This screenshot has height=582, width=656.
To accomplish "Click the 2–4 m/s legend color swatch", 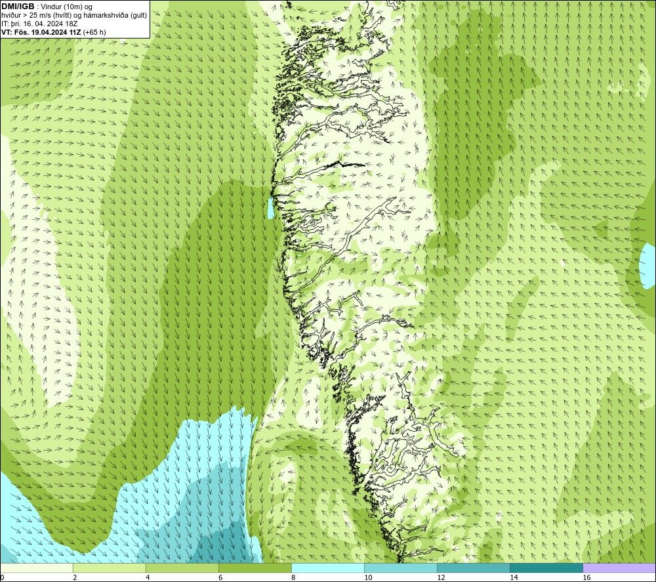I will [x=110, y=568].
